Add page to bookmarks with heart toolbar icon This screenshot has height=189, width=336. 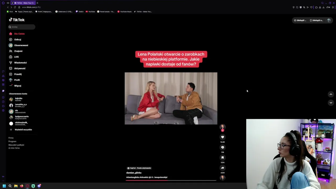311,7
